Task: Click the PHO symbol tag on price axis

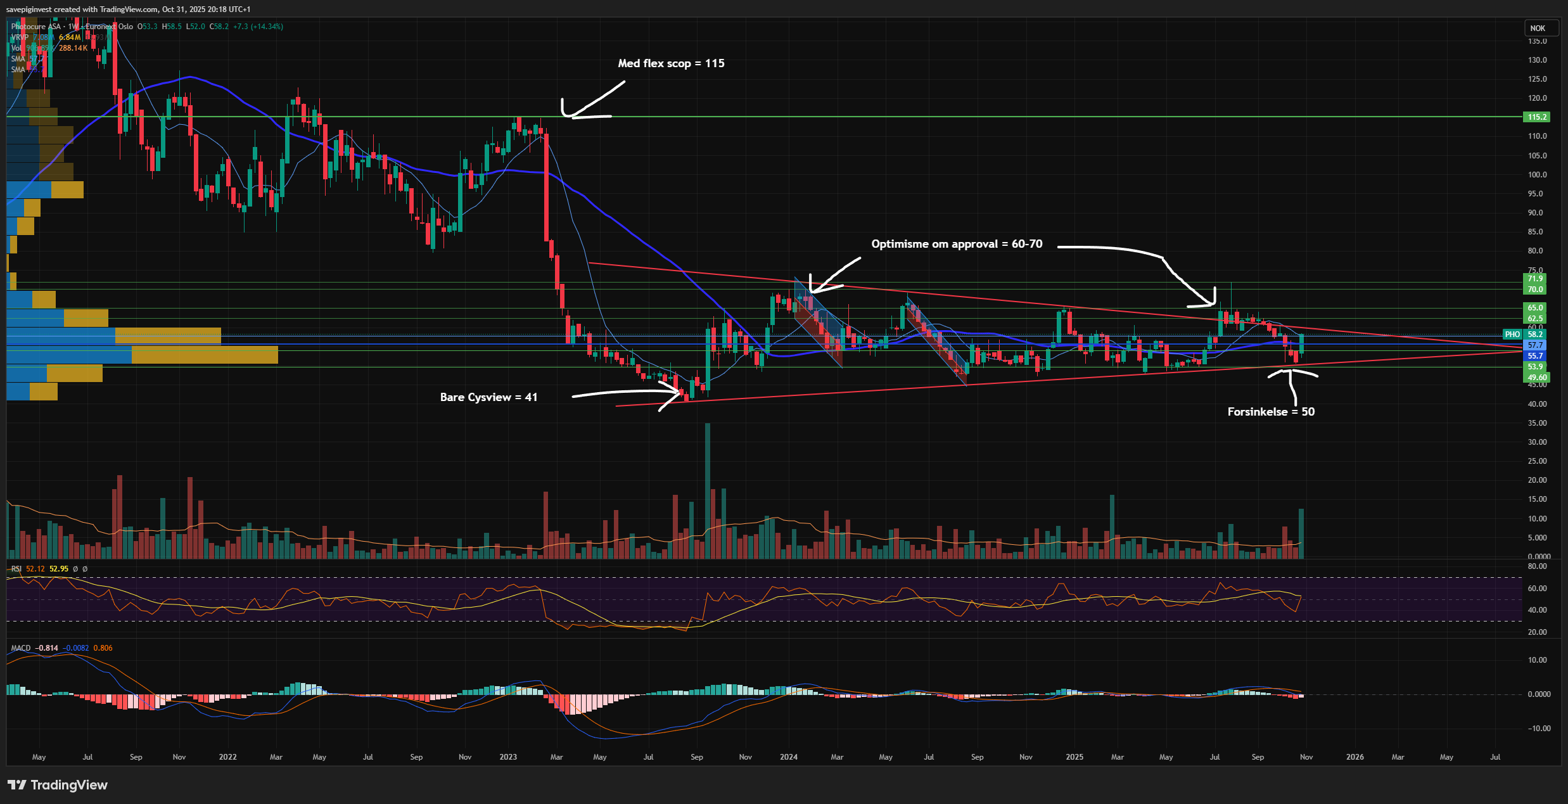Action: (x=1512, y=335)
